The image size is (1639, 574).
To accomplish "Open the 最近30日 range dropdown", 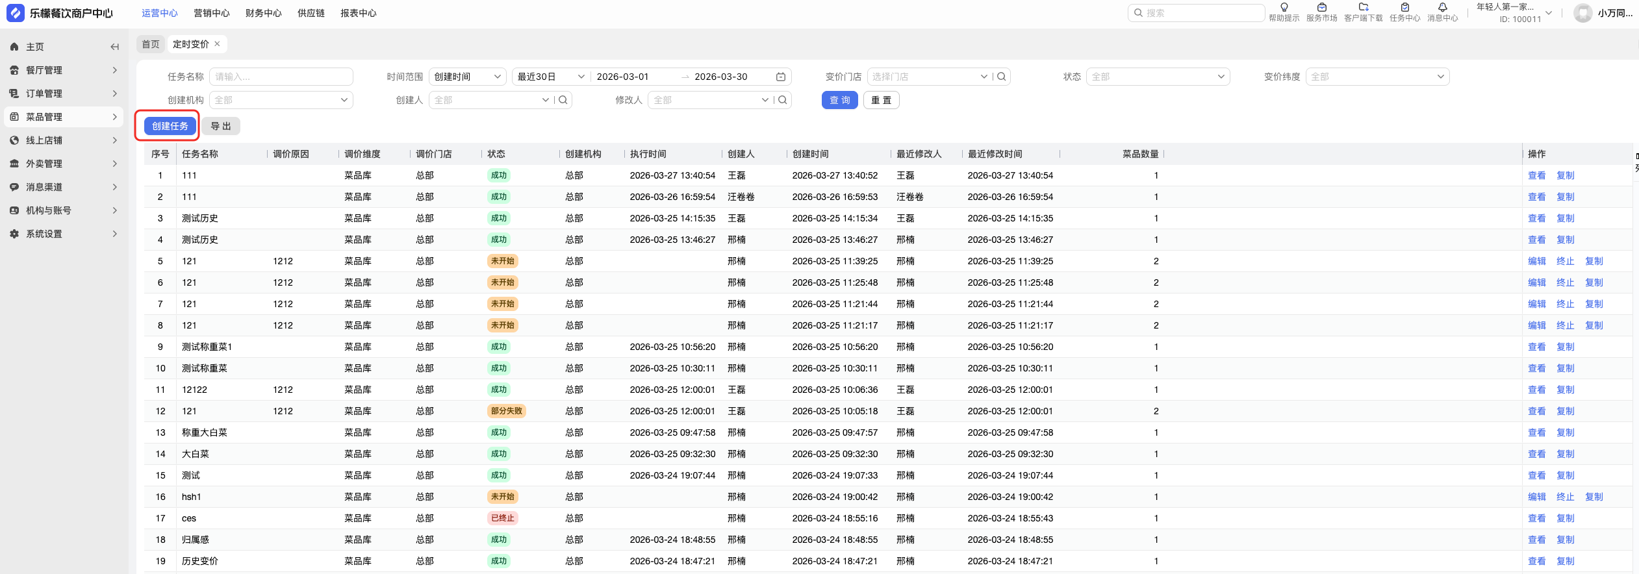I will [x=550, y=77].
